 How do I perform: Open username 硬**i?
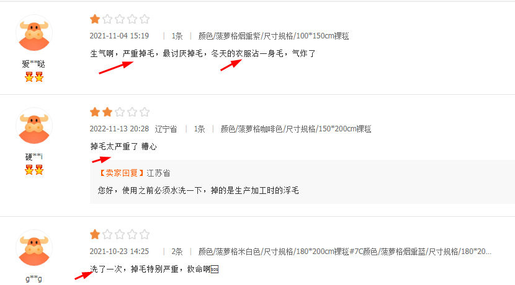[x=34, y=157]
